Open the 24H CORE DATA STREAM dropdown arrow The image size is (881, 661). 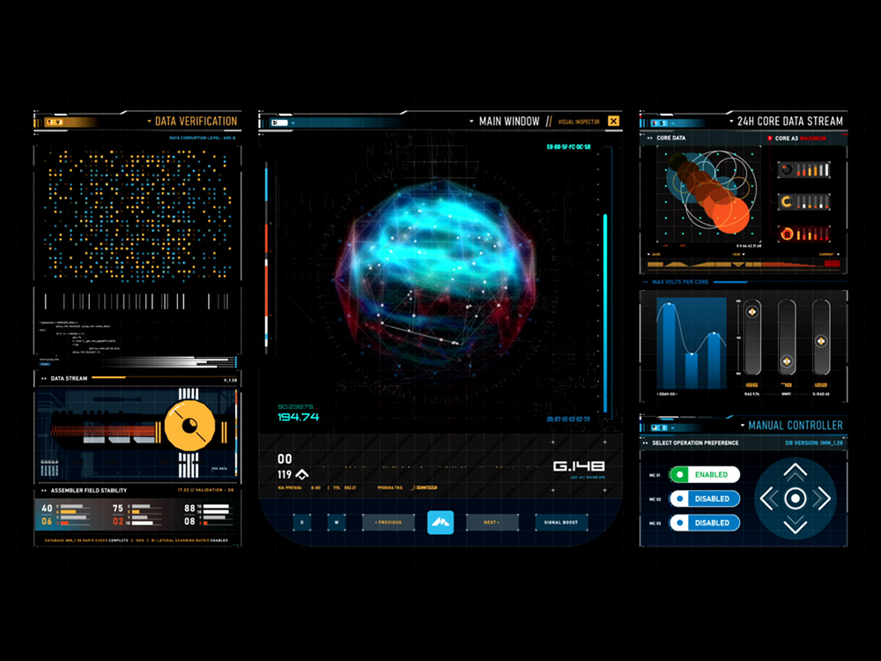tap(731, 121)
